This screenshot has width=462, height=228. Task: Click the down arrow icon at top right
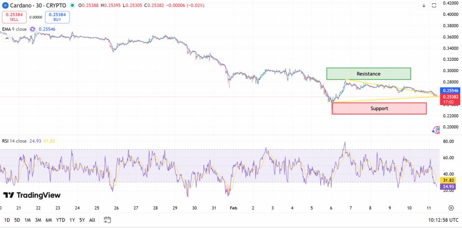point(424,5)
